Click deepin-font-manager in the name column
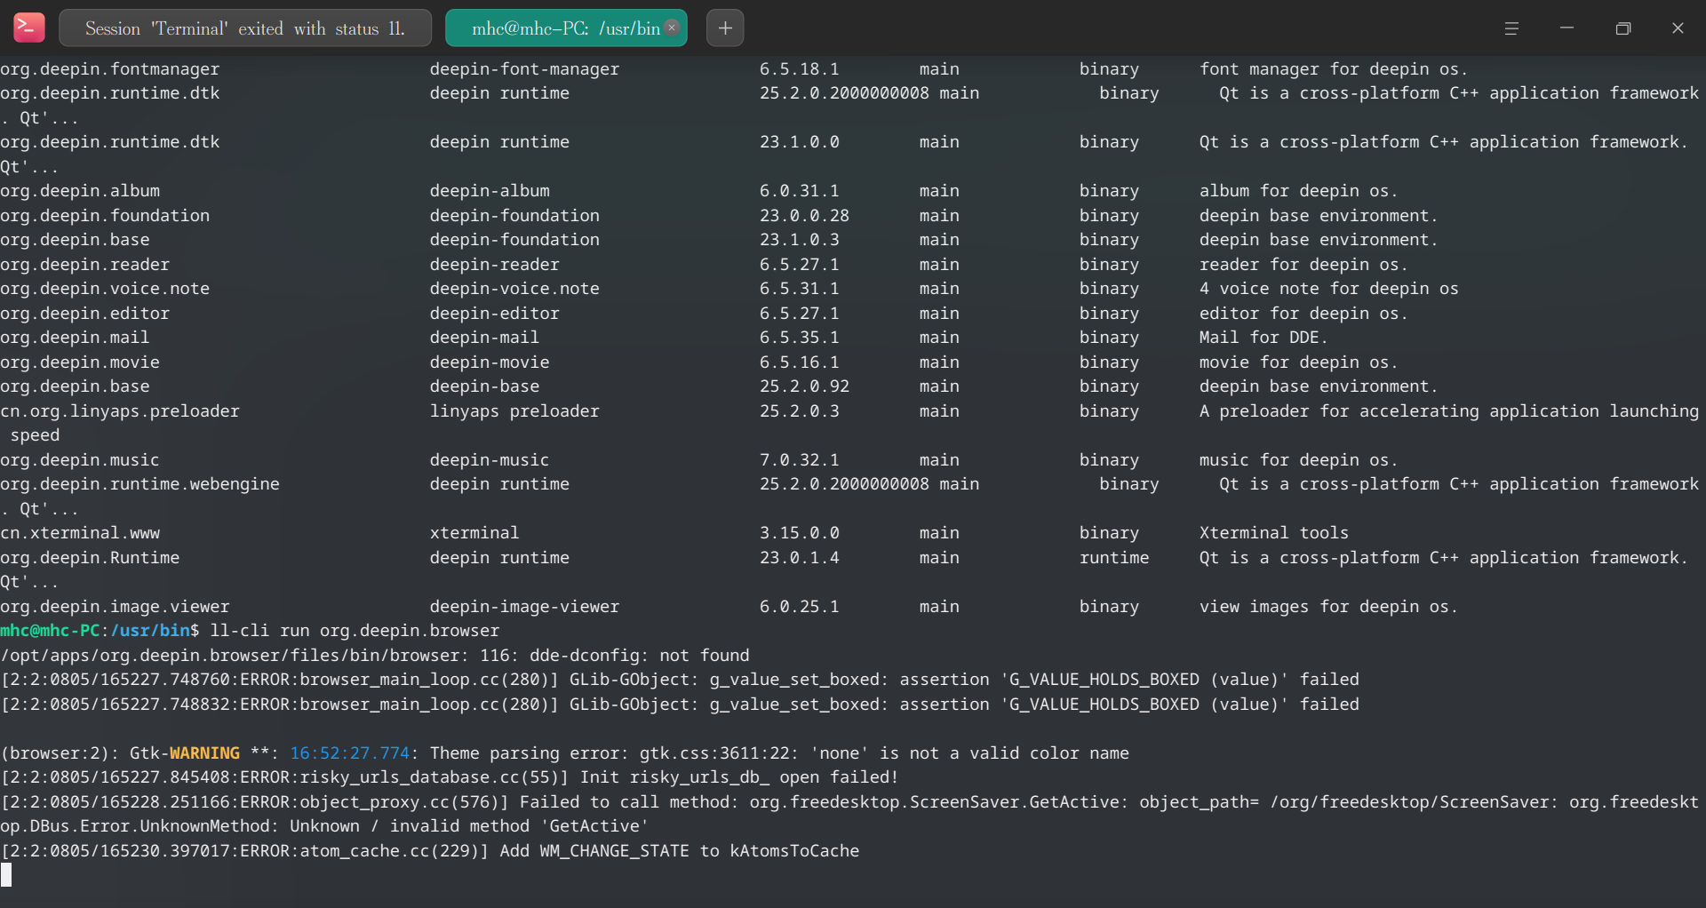The image size is (1706, 908). click(x=524, y=69)
